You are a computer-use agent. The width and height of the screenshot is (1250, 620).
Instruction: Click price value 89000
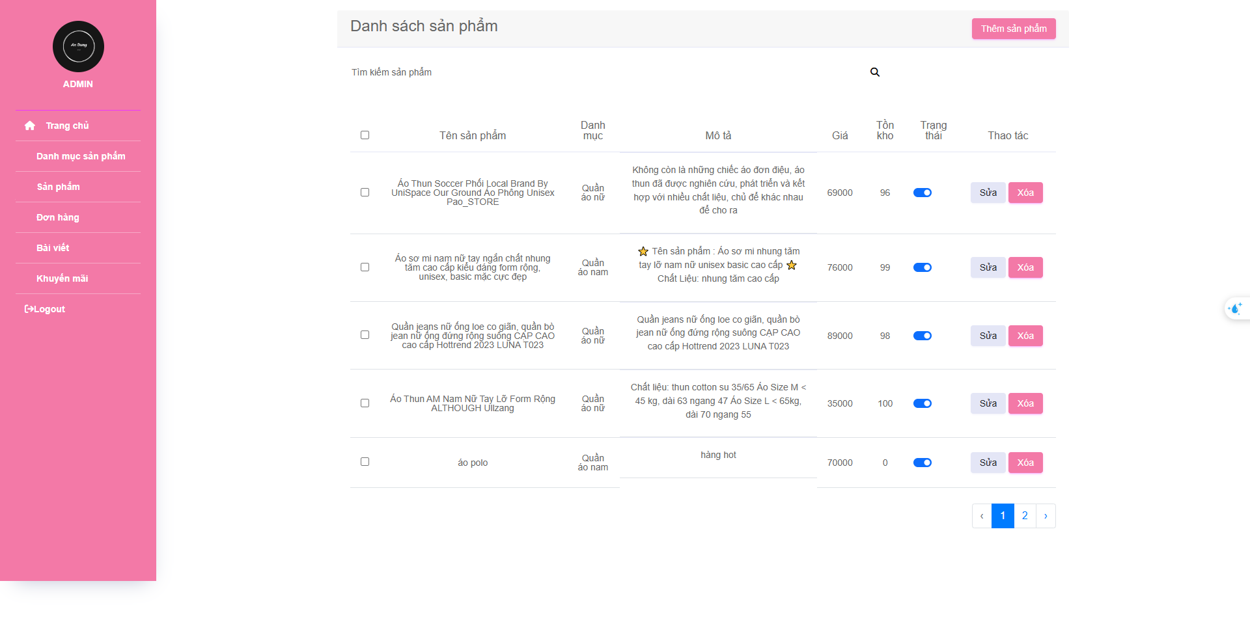click(x=840, y=336)
